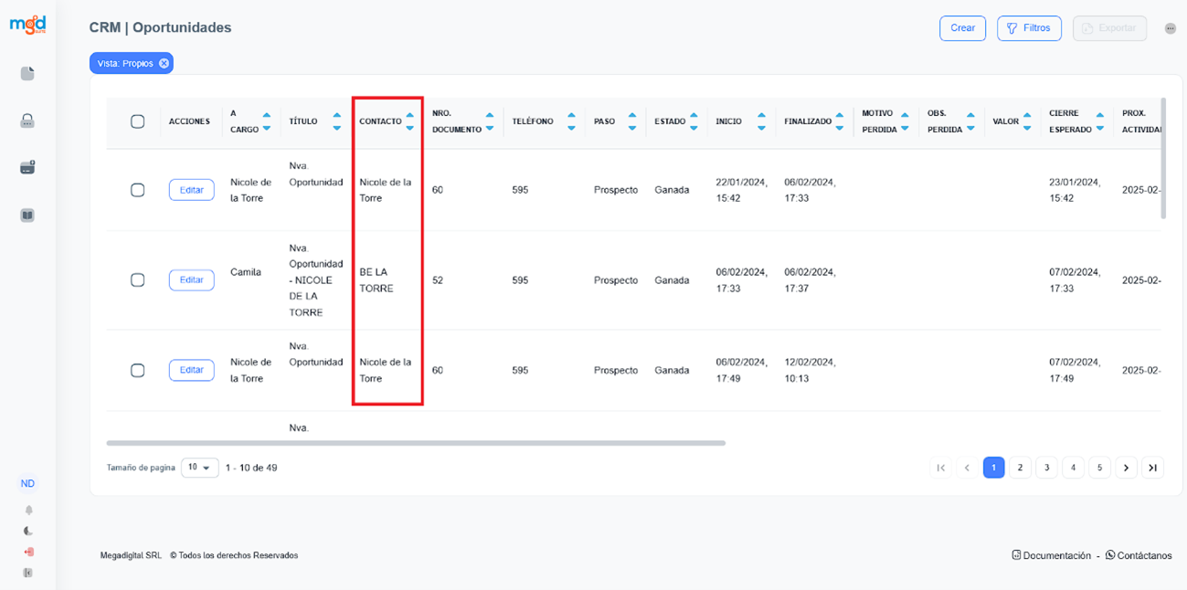The image size is (1187, 590).
Task: Jump to the last page of results
Action: [x=1153, y=468]
